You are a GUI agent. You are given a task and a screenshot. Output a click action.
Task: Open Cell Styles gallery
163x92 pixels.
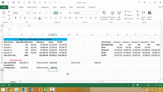(119, 15)
